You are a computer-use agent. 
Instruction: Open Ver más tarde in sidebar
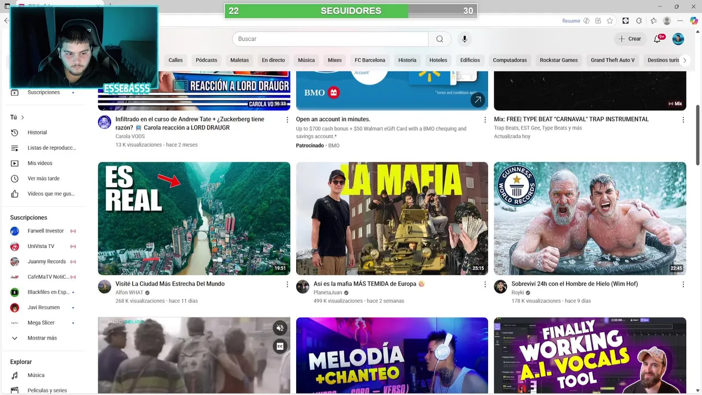[x=44, y=178]
